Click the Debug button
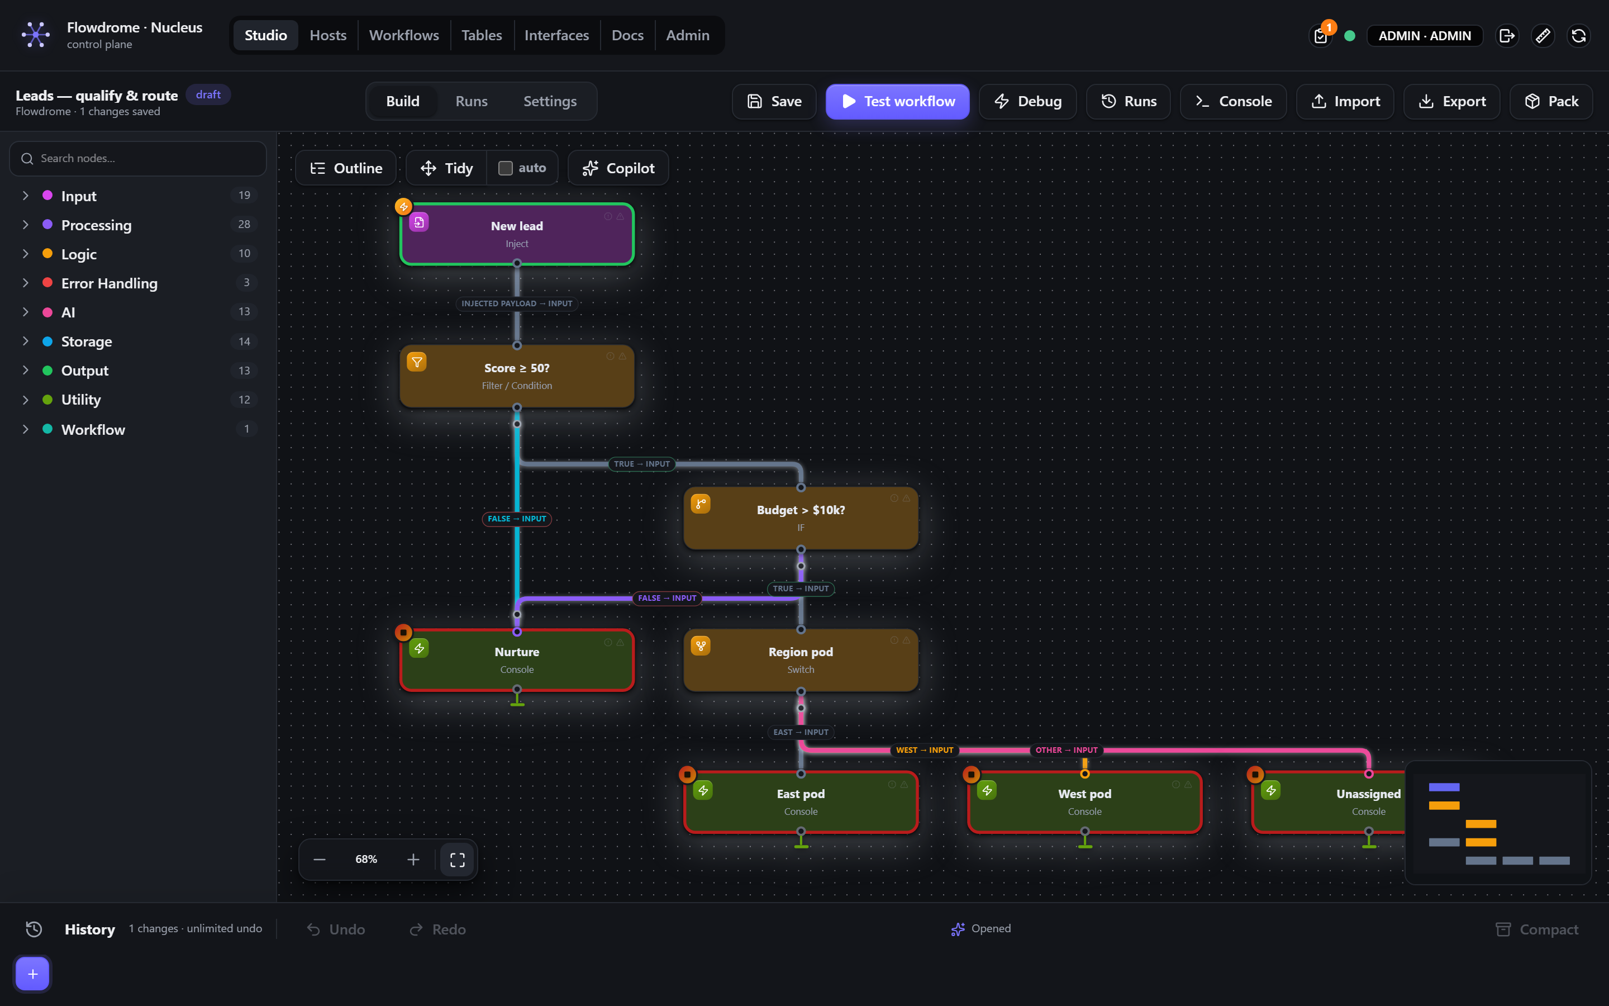The image size is (1609, 1006). (1027, 101)
